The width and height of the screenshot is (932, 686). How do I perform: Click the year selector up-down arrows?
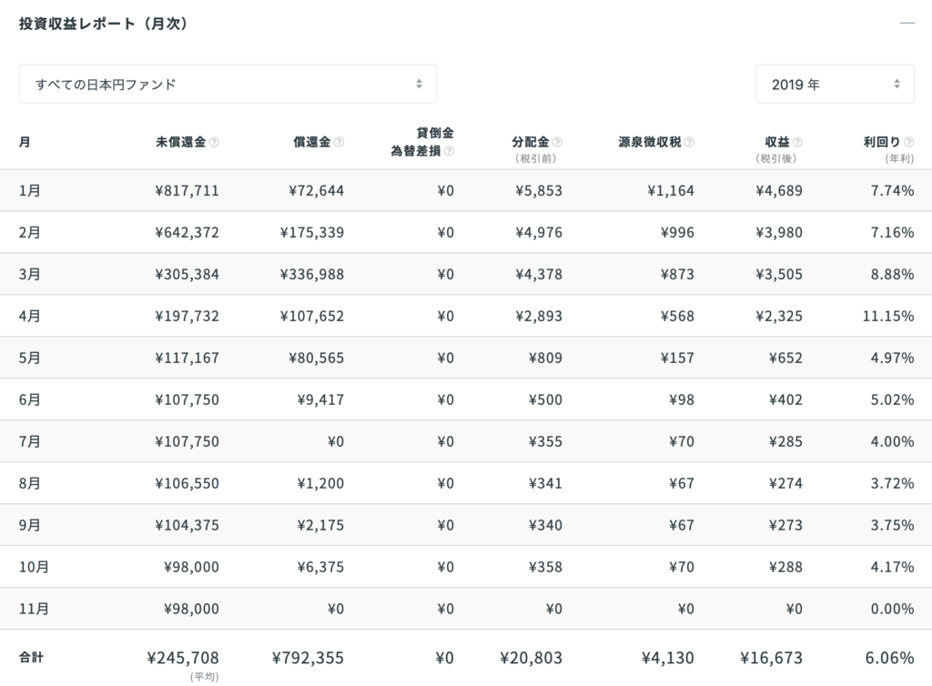click(x=897, y=84)
